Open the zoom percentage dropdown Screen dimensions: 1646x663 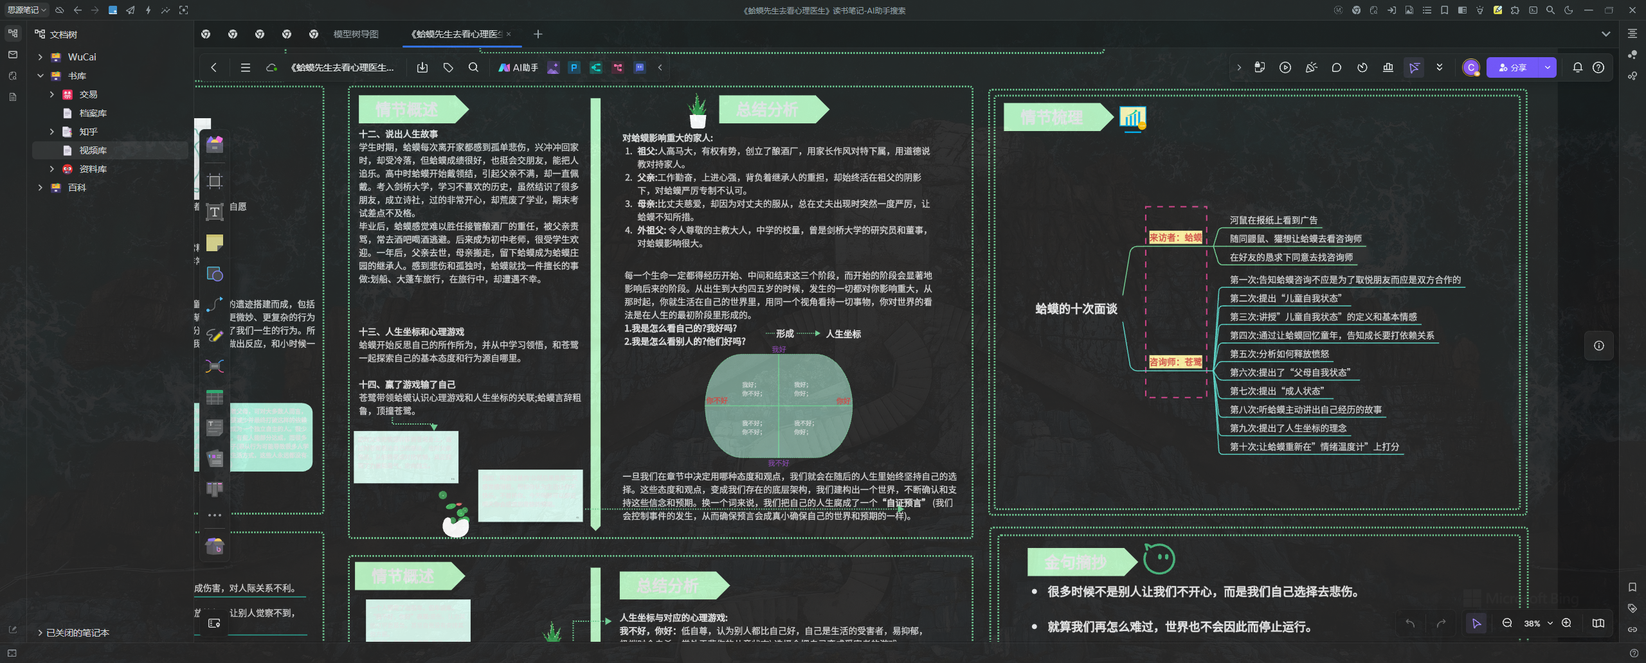click(x=1550, y=623)
